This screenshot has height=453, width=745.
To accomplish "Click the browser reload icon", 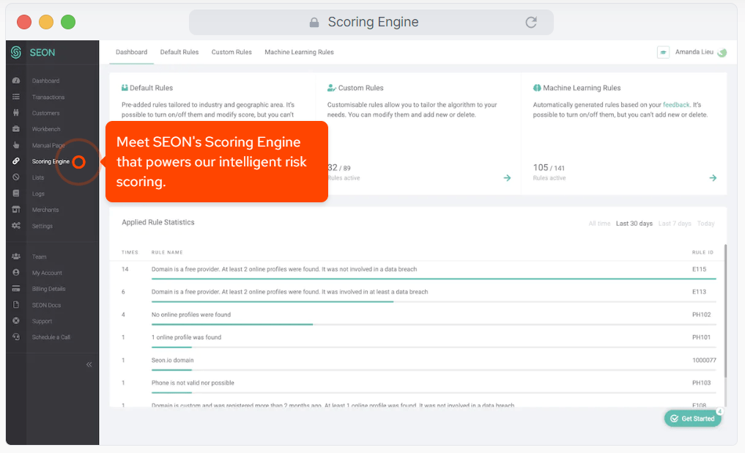I will click(x=531, y=22).
